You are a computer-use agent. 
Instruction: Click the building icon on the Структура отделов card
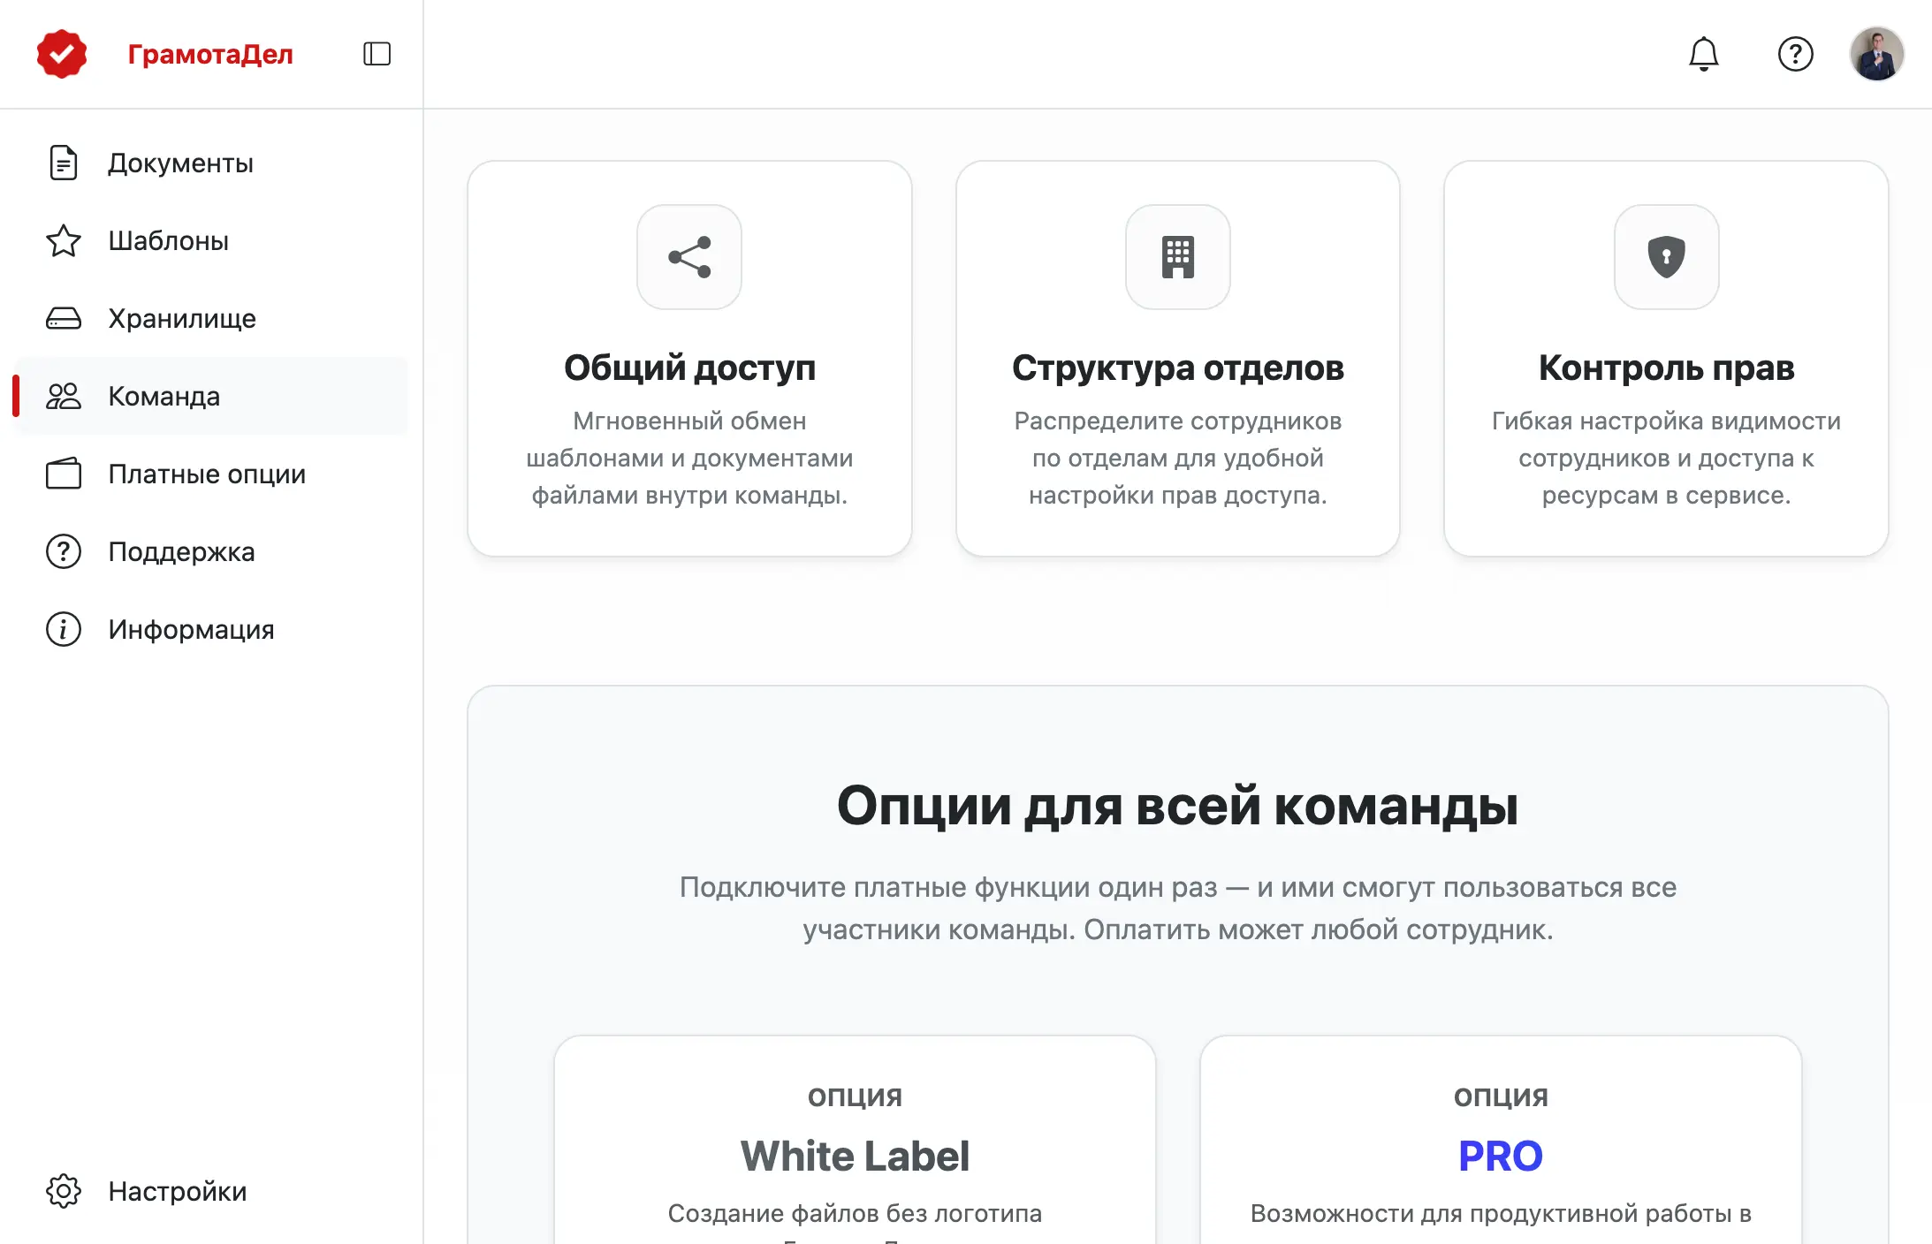point(1178,257)
